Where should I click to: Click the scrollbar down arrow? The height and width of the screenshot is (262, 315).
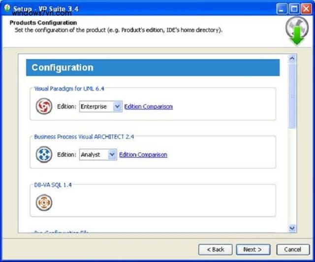tap(292, 228)
